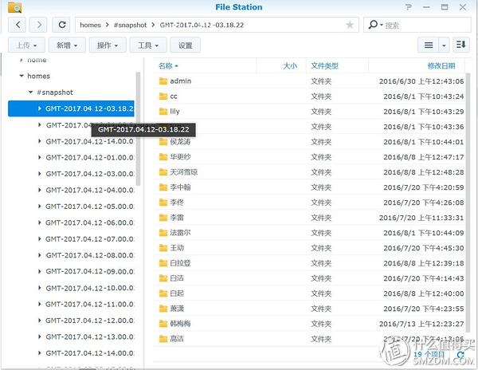Select GMT-2017.04.12-12.00.0 in the tree
This screenshot has height=370, width=478.
[90, 321]
